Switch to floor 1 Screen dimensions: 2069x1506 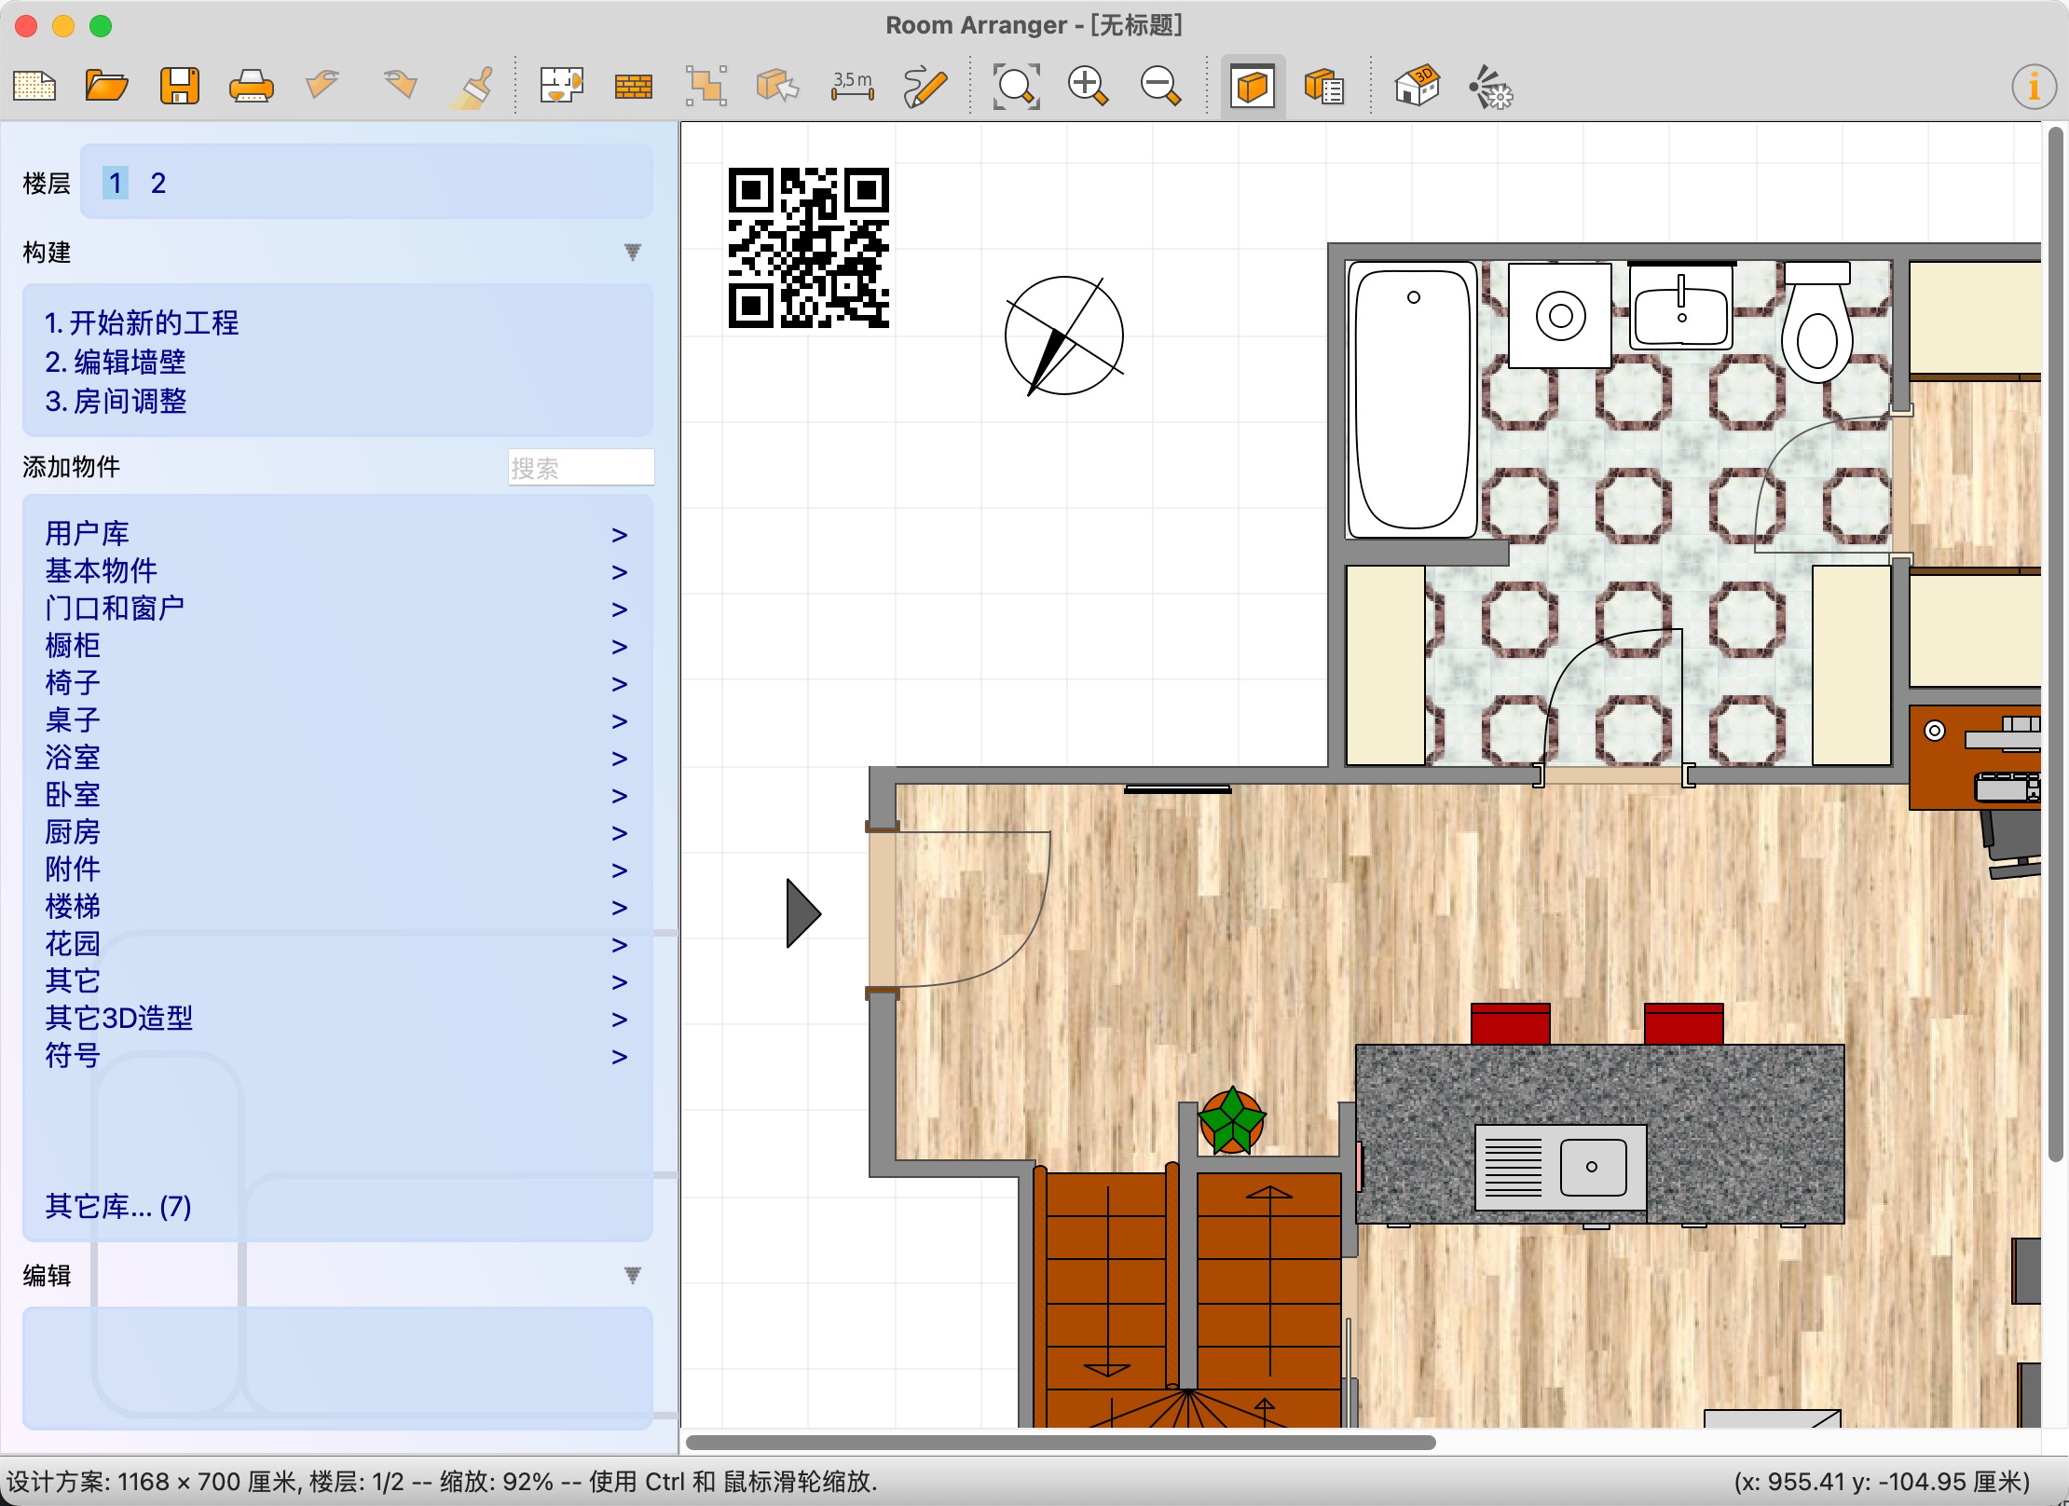(x=115, y=183)
